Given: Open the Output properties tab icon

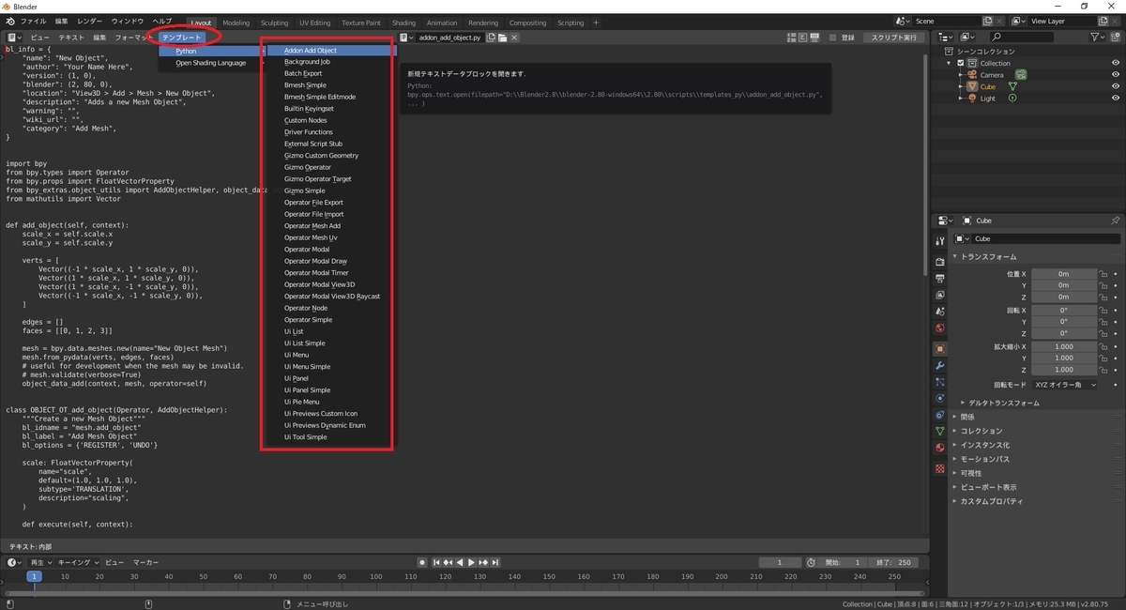Looking at the screenshot, I should 940,278.
